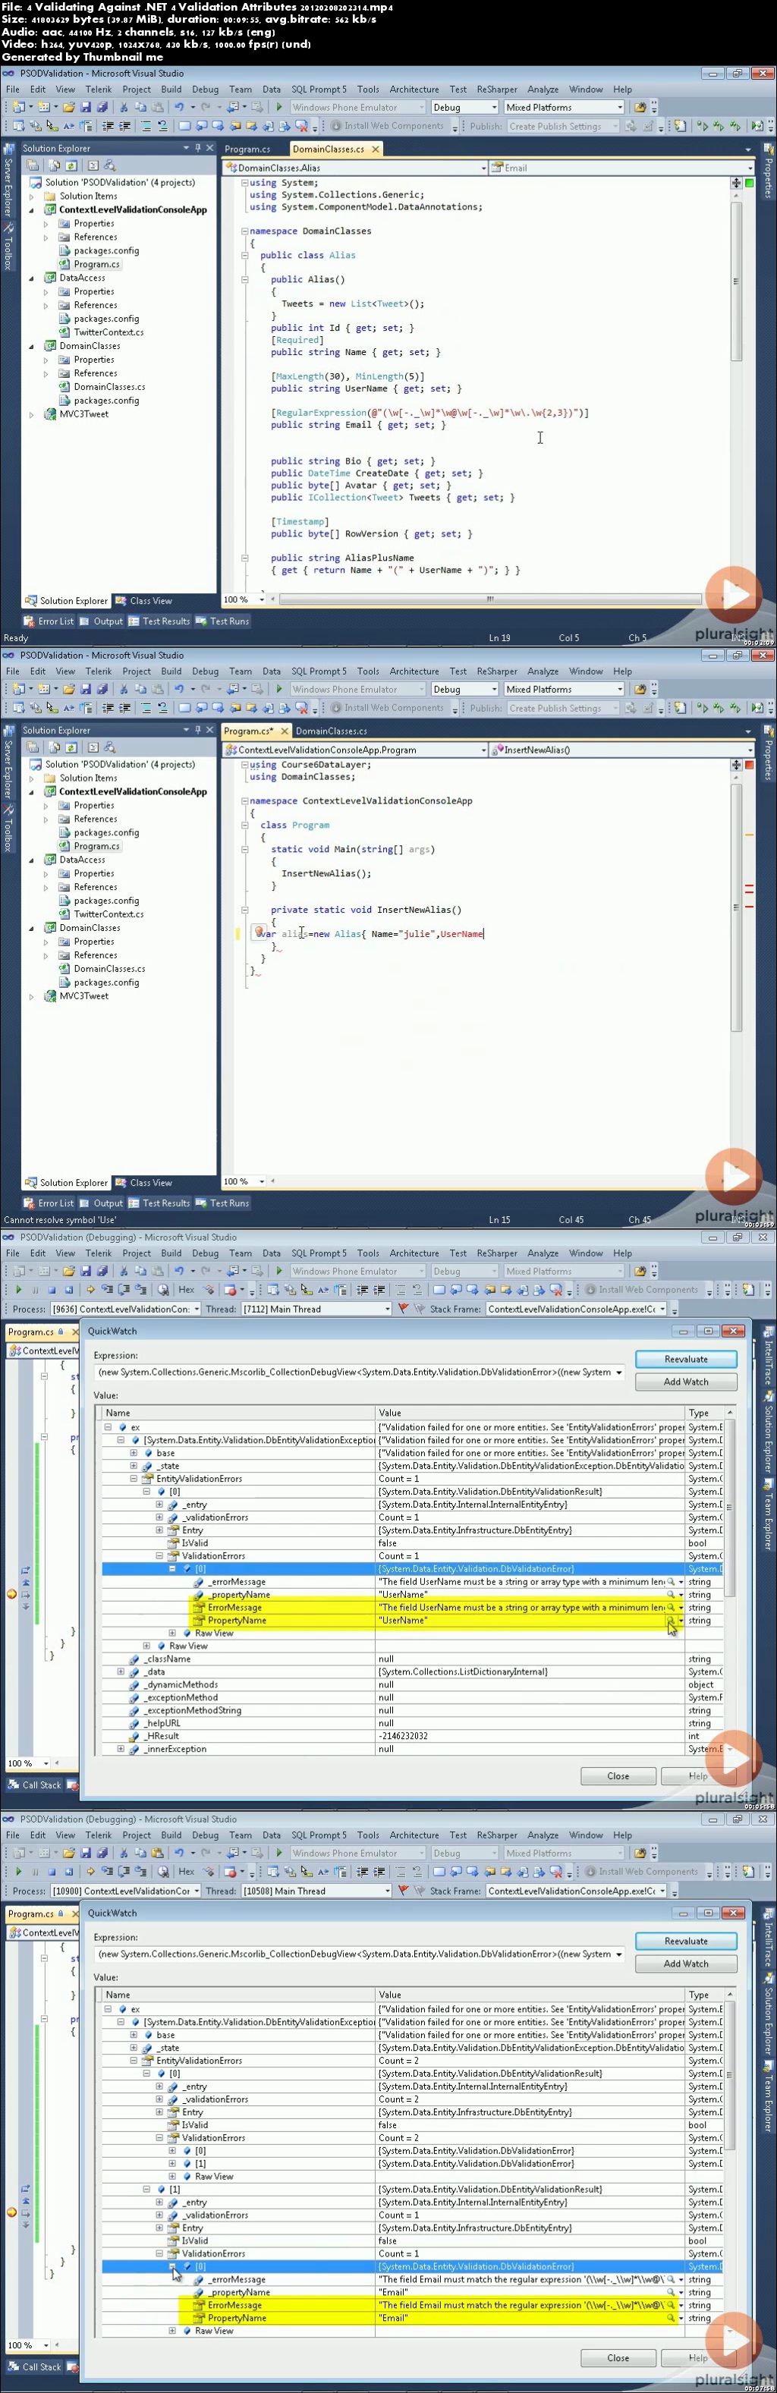Click magnifier on highlighted PropertyName "Email" row

[x=670, y=2317]
